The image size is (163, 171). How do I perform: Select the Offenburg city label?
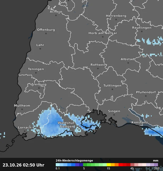click(46, 30)
